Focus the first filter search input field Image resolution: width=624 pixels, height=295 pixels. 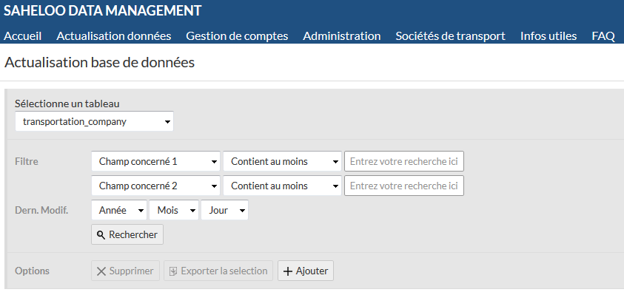pyautogui.click(x=404, y=161)
